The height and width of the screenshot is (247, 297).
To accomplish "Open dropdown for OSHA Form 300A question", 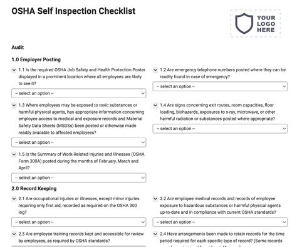I will [x=79, y=178].
